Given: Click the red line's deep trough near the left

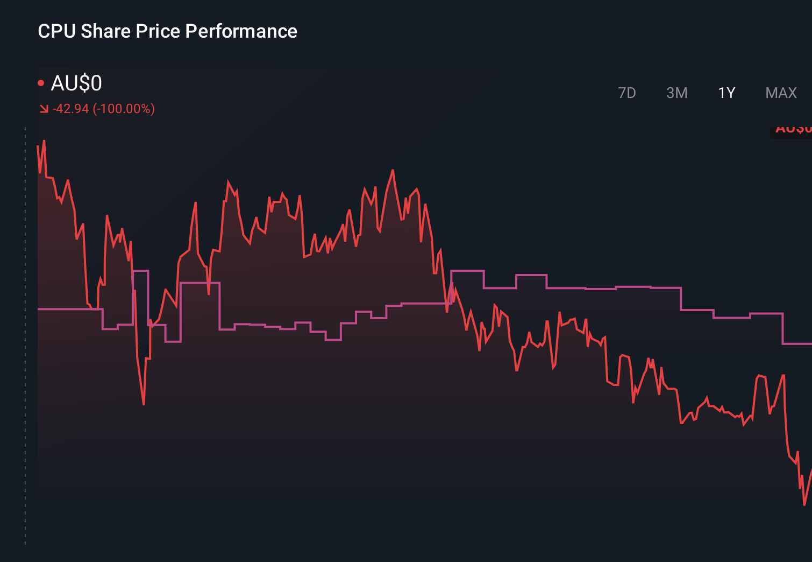Looking at the screenshot, I should click(x=144, y=403).
